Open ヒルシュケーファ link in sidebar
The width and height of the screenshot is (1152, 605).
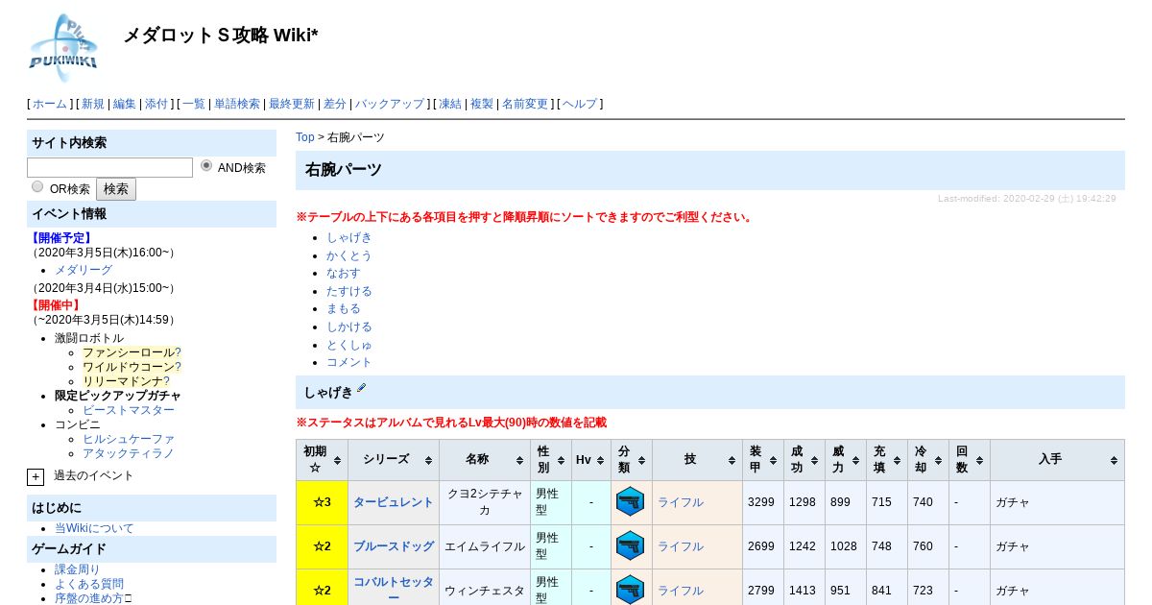(x=129, y=439)
